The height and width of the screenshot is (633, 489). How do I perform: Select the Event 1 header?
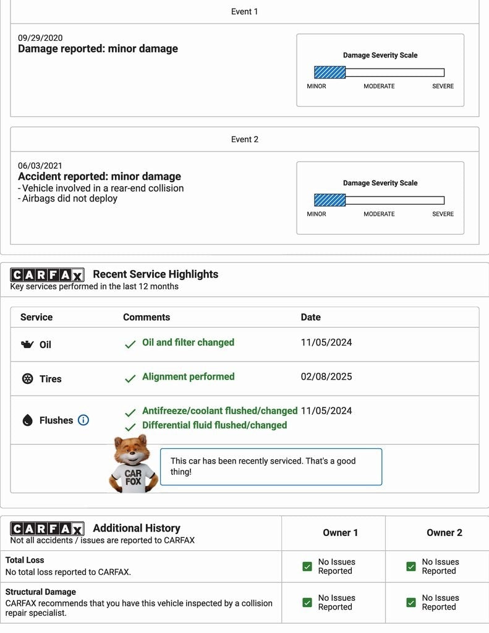pos(245,11)
